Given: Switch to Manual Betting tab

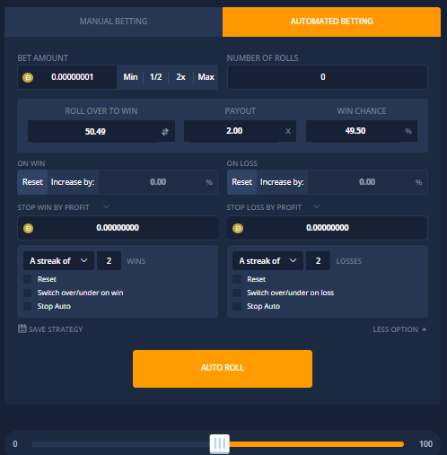Looking at the screenshot, I should click(113, 22).
